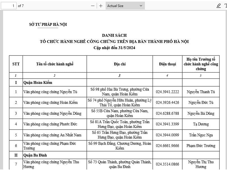Image resolution: width=227 pixels, height=170 pixels.
Task: Click phone number 024.3941.3399
Action: (167, 124)
